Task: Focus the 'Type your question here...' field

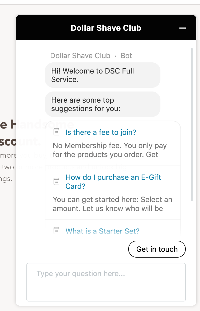Action: click(x=106, y=282)
